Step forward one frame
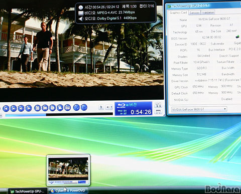This screenshot has width=241, height=194. 29,108
